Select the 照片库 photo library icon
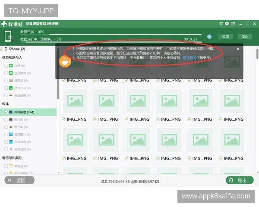 point(11,127)
